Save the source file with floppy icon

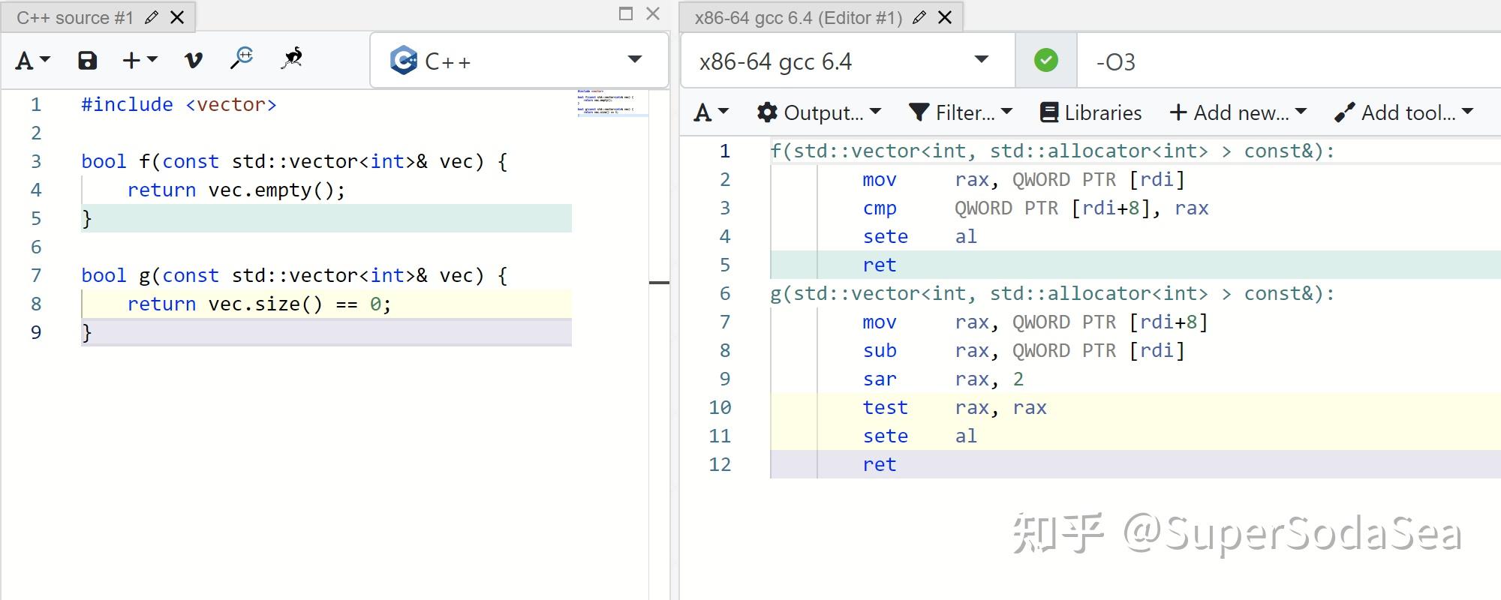88,61
